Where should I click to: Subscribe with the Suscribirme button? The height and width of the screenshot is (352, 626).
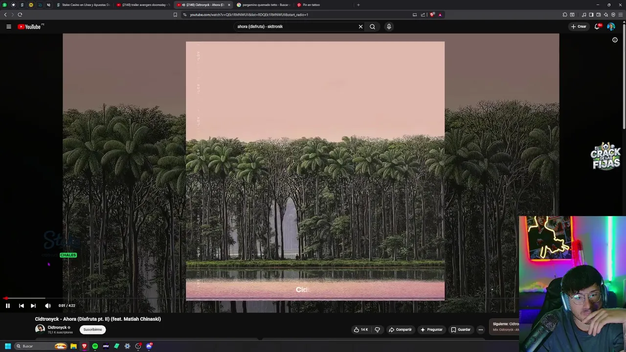tap(92, 330)
